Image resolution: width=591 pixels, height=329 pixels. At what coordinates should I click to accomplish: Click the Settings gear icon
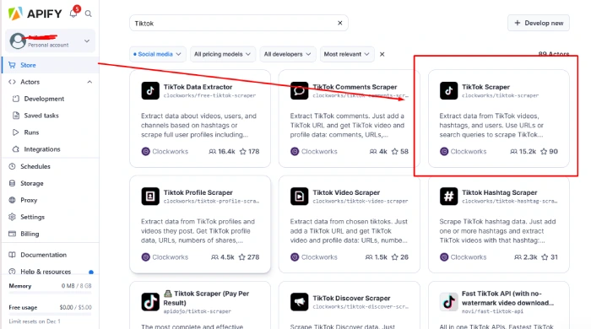click(12, 217)
